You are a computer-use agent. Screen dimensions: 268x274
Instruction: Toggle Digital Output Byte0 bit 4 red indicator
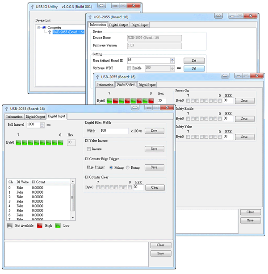coord(127,101)
